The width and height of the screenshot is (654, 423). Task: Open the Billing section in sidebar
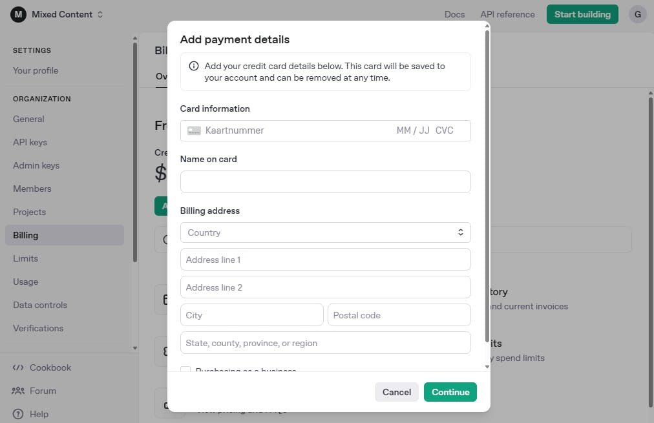[x=26, y=235]
